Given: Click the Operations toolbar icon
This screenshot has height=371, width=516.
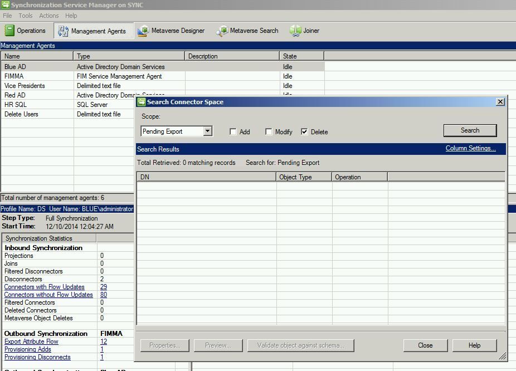Looking at the screenshot, I should pos(9,31).
